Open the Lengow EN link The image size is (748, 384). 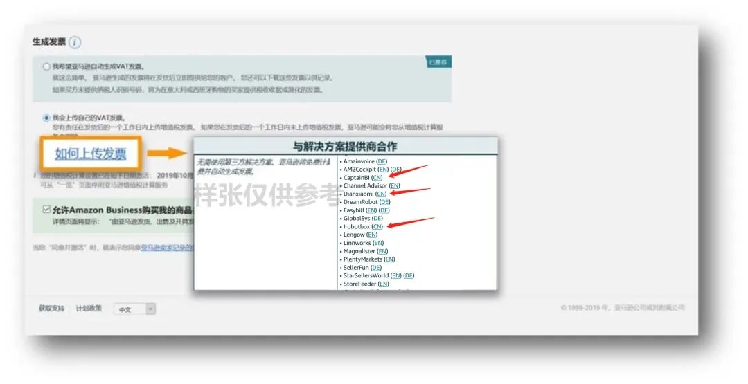[x=372, y=235]
